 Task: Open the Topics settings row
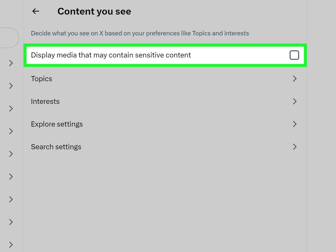[x=165, y=79]
